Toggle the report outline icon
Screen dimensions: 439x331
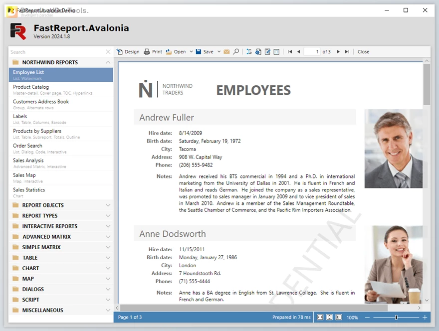tap(249, 52)
